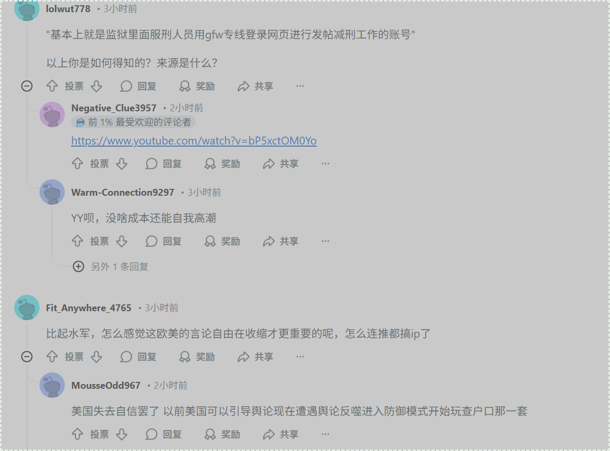This screenshot has width=610, height=451.
Task: Open more options on MousseOdd967's comment
Action: 326,434
